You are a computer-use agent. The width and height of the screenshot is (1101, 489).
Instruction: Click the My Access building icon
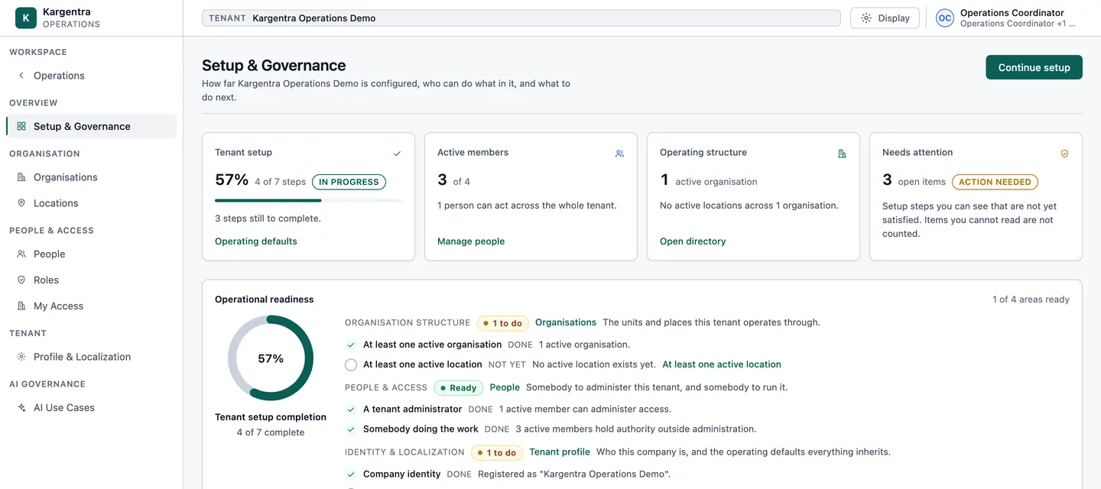(21, 306)
